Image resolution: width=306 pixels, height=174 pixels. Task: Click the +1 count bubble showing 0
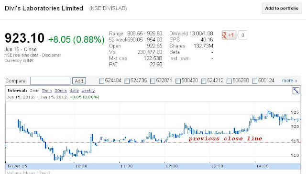pyautogui.click(x=242, y=35)
